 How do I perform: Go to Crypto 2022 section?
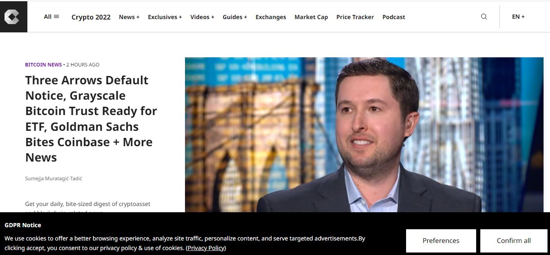91,17
